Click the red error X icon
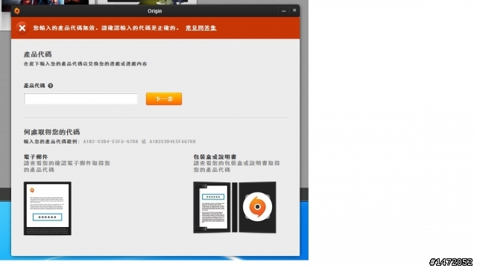Screen dimensions: 477x268 [x=22, y=28]
